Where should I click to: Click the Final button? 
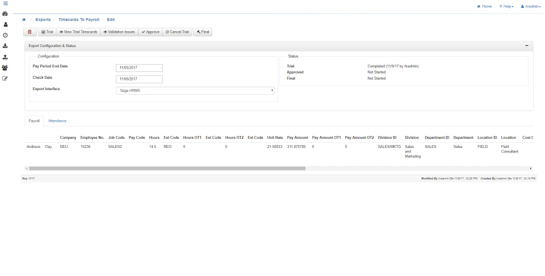point(203,32)
